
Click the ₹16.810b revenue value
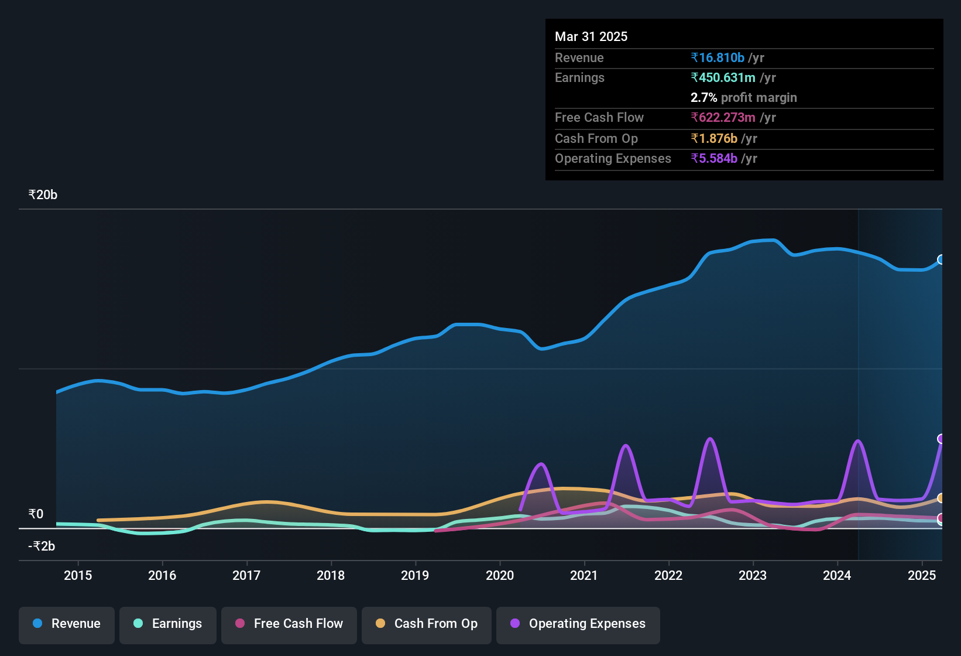tap(718, 58)
